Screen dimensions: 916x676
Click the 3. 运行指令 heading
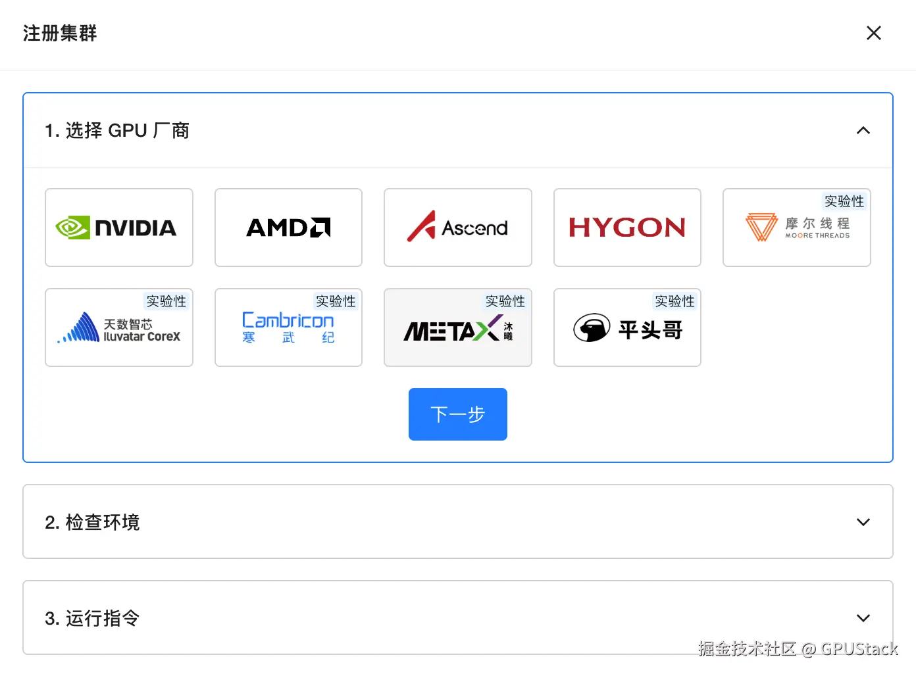pyautogui.click(x=92, y=618)
